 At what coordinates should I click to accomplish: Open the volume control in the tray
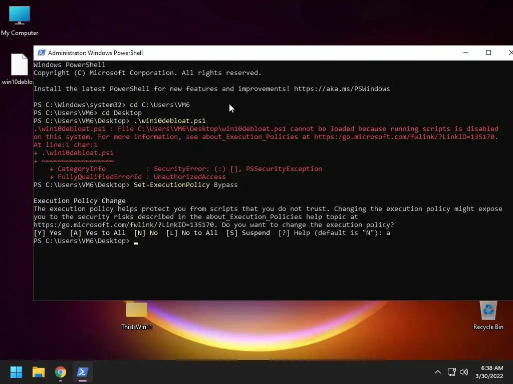pyautogui.click(x=464, y=372)
